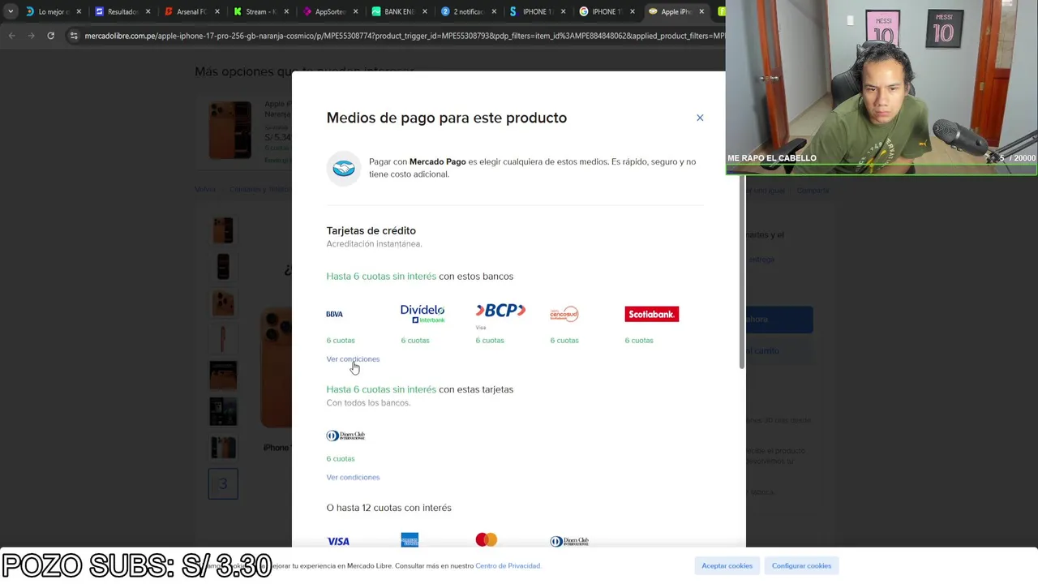Screen dimensions: 1038x584
Task: Click the Mastercard logo
Action: (487, 539)
